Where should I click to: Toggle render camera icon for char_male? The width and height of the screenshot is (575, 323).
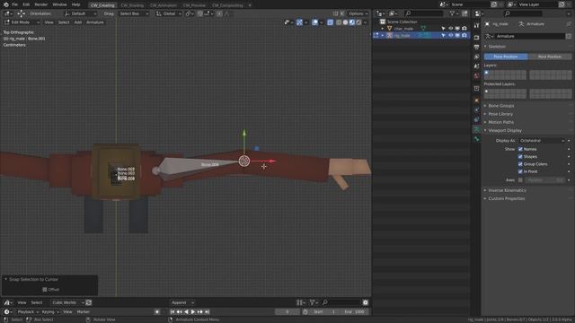[464, 29]
